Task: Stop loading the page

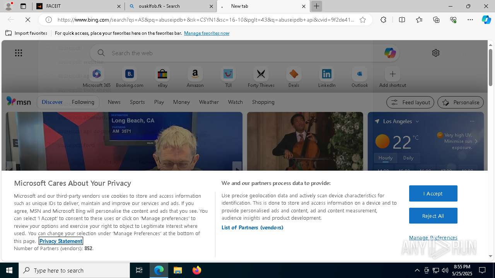Action: coord(28,20)
